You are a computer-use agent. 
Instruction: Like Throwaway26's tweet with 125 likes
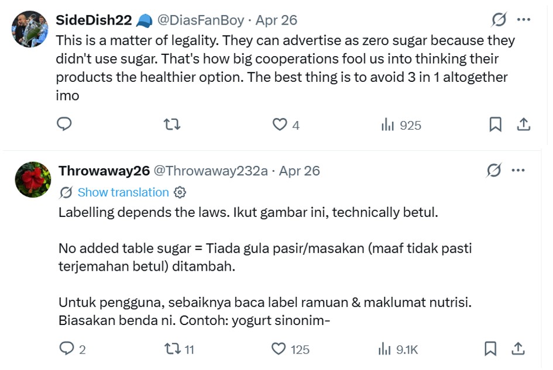point(279,349)
